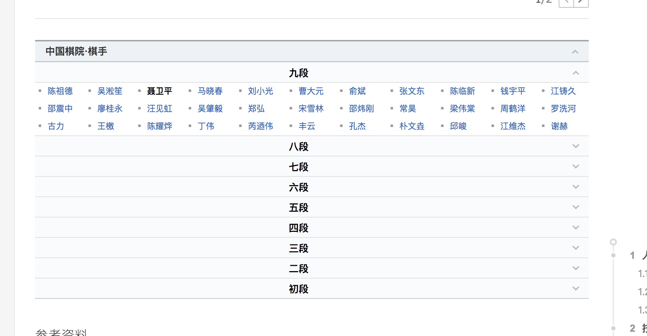Collapse the 中国棋院·棋手 panel chevron
Viewport: 647px width, 336px height.
575,52
